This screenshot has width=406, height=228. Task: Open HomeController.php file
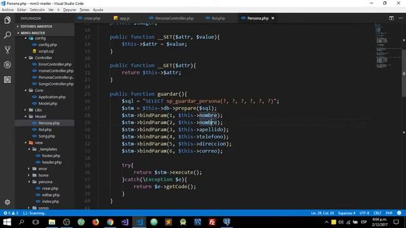(x=56, y=71)
